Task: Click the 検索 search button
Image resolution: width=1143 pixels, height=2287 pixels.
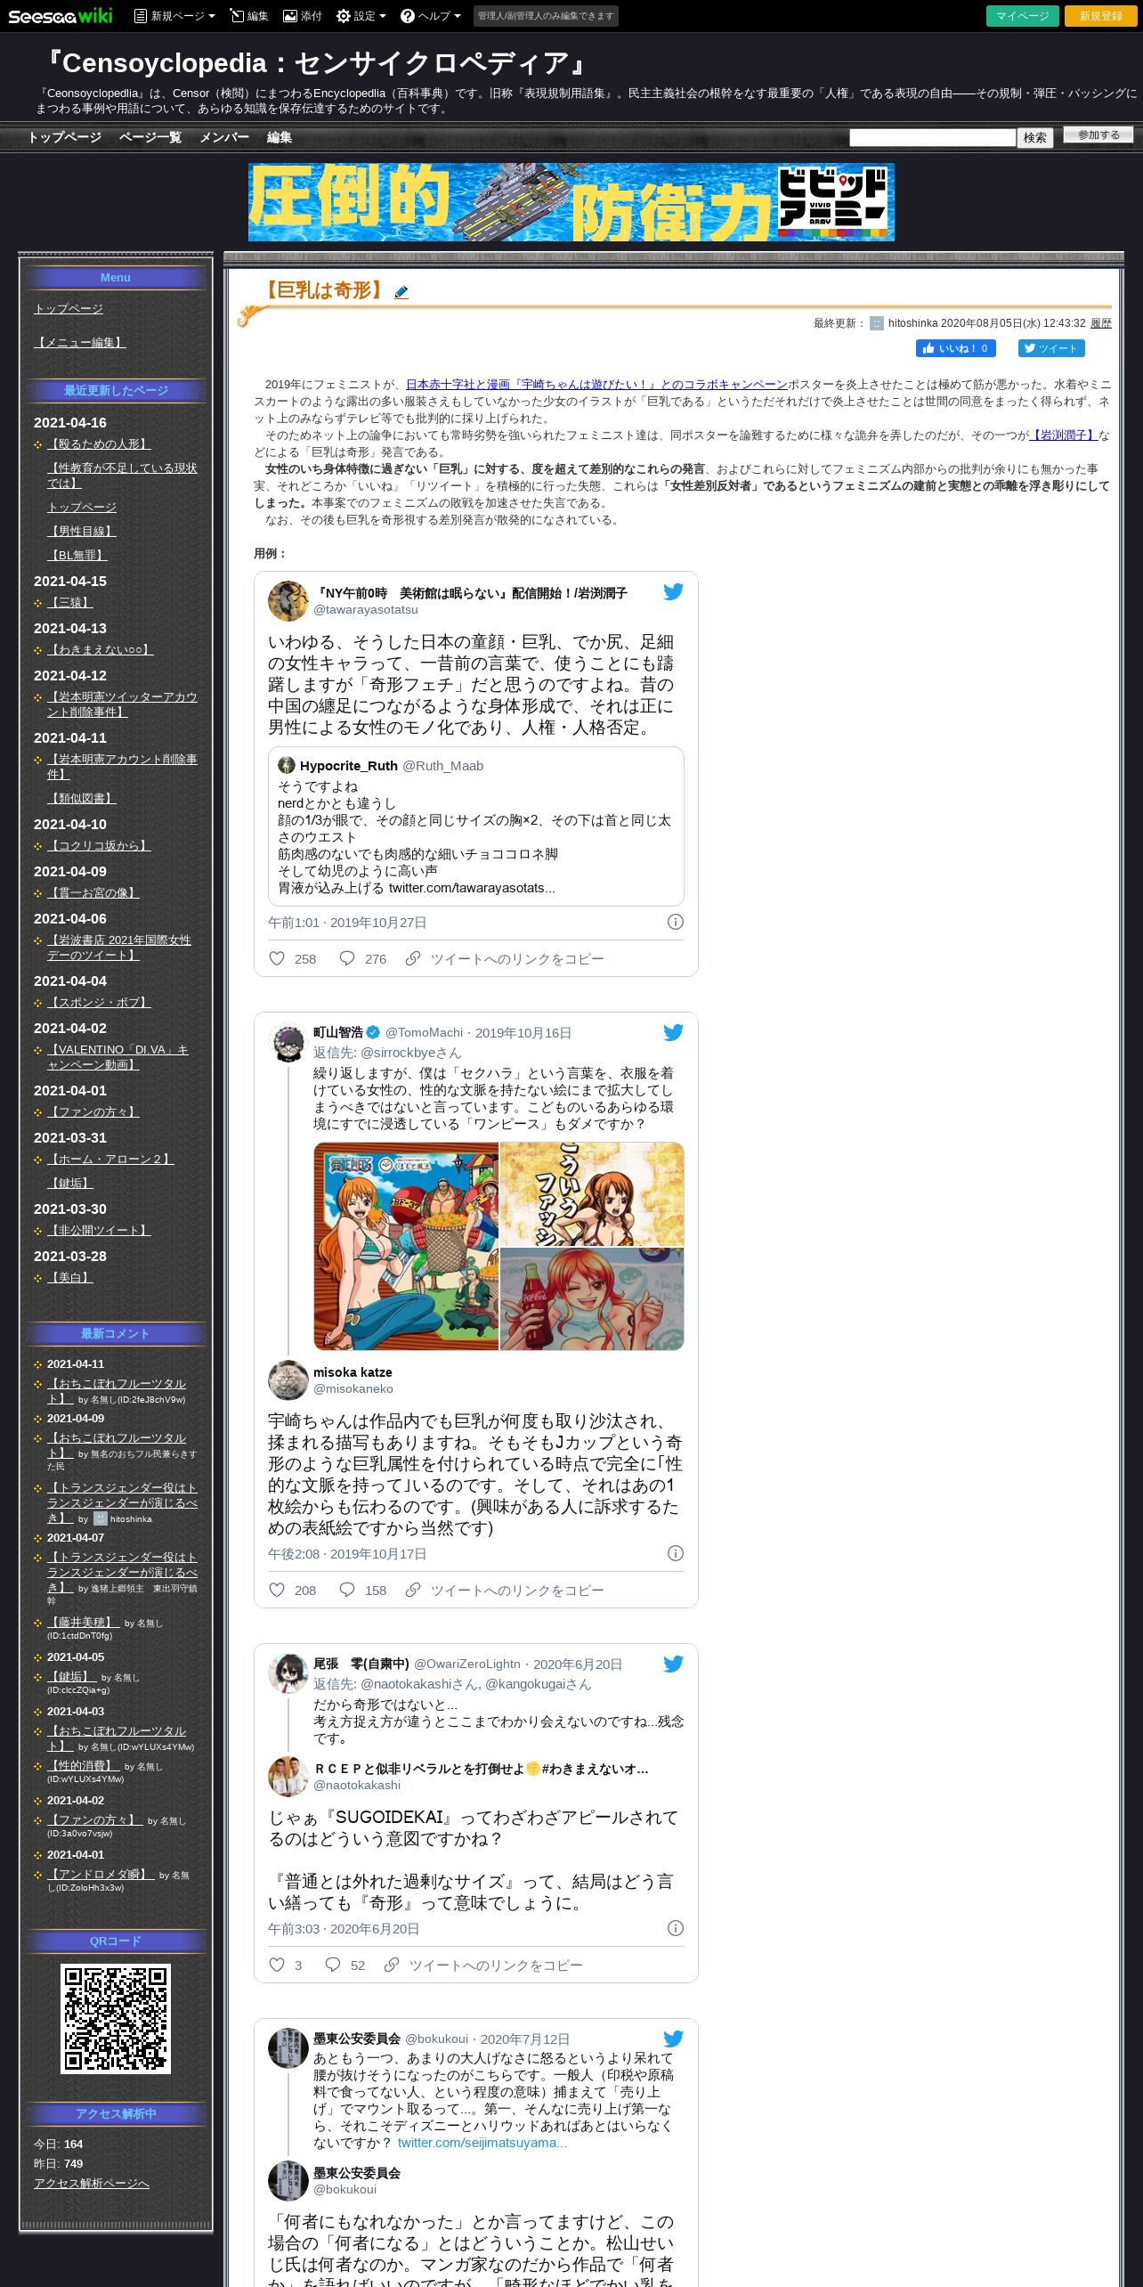Action: [x=1034, y=137]
